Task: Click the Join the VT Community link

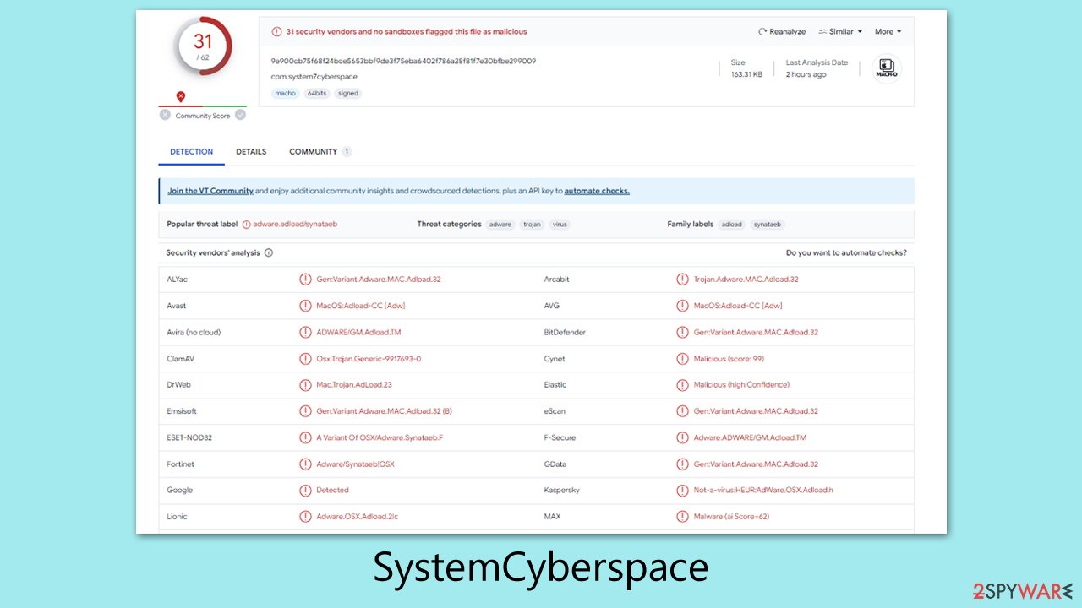Action: tap(212, 190)
